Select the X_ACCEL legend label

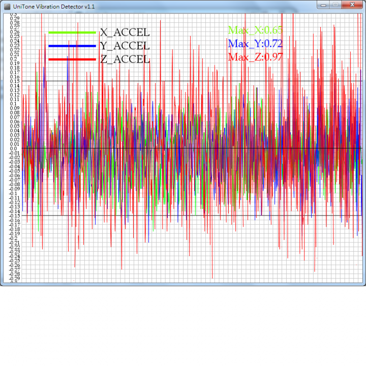125,33
